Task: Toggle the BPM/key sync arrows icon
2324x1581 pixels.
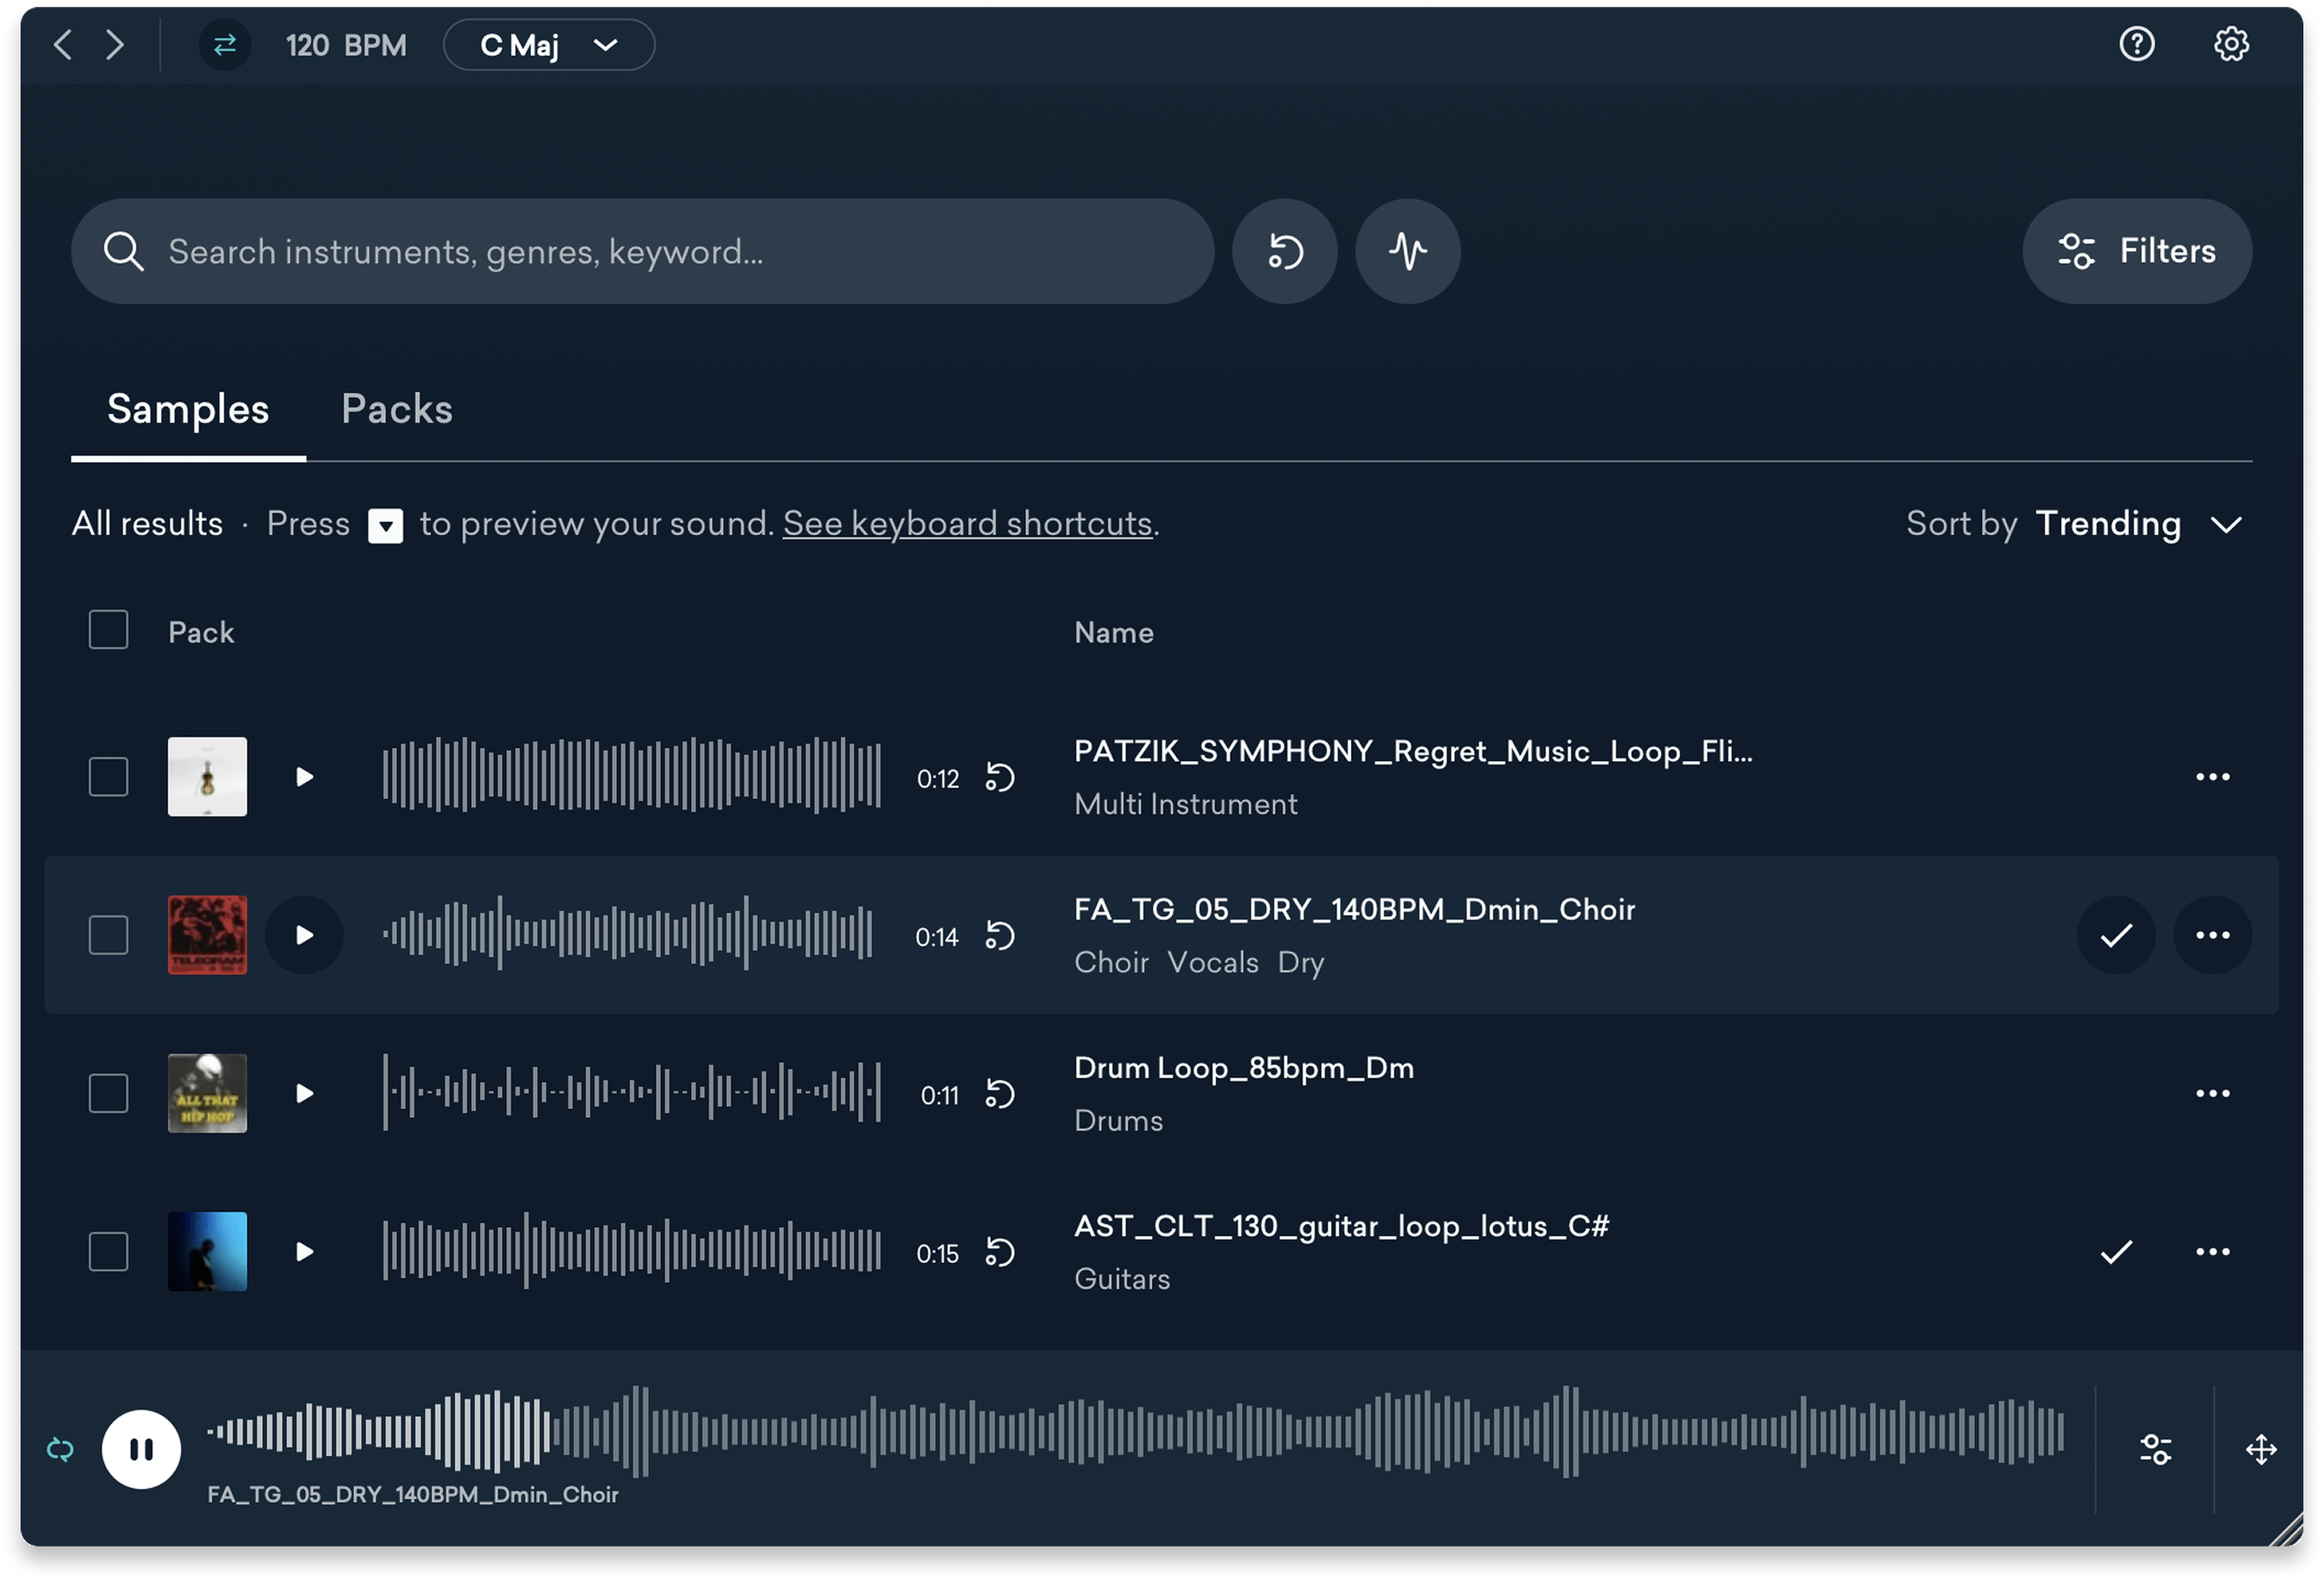Action: [225, 45]
